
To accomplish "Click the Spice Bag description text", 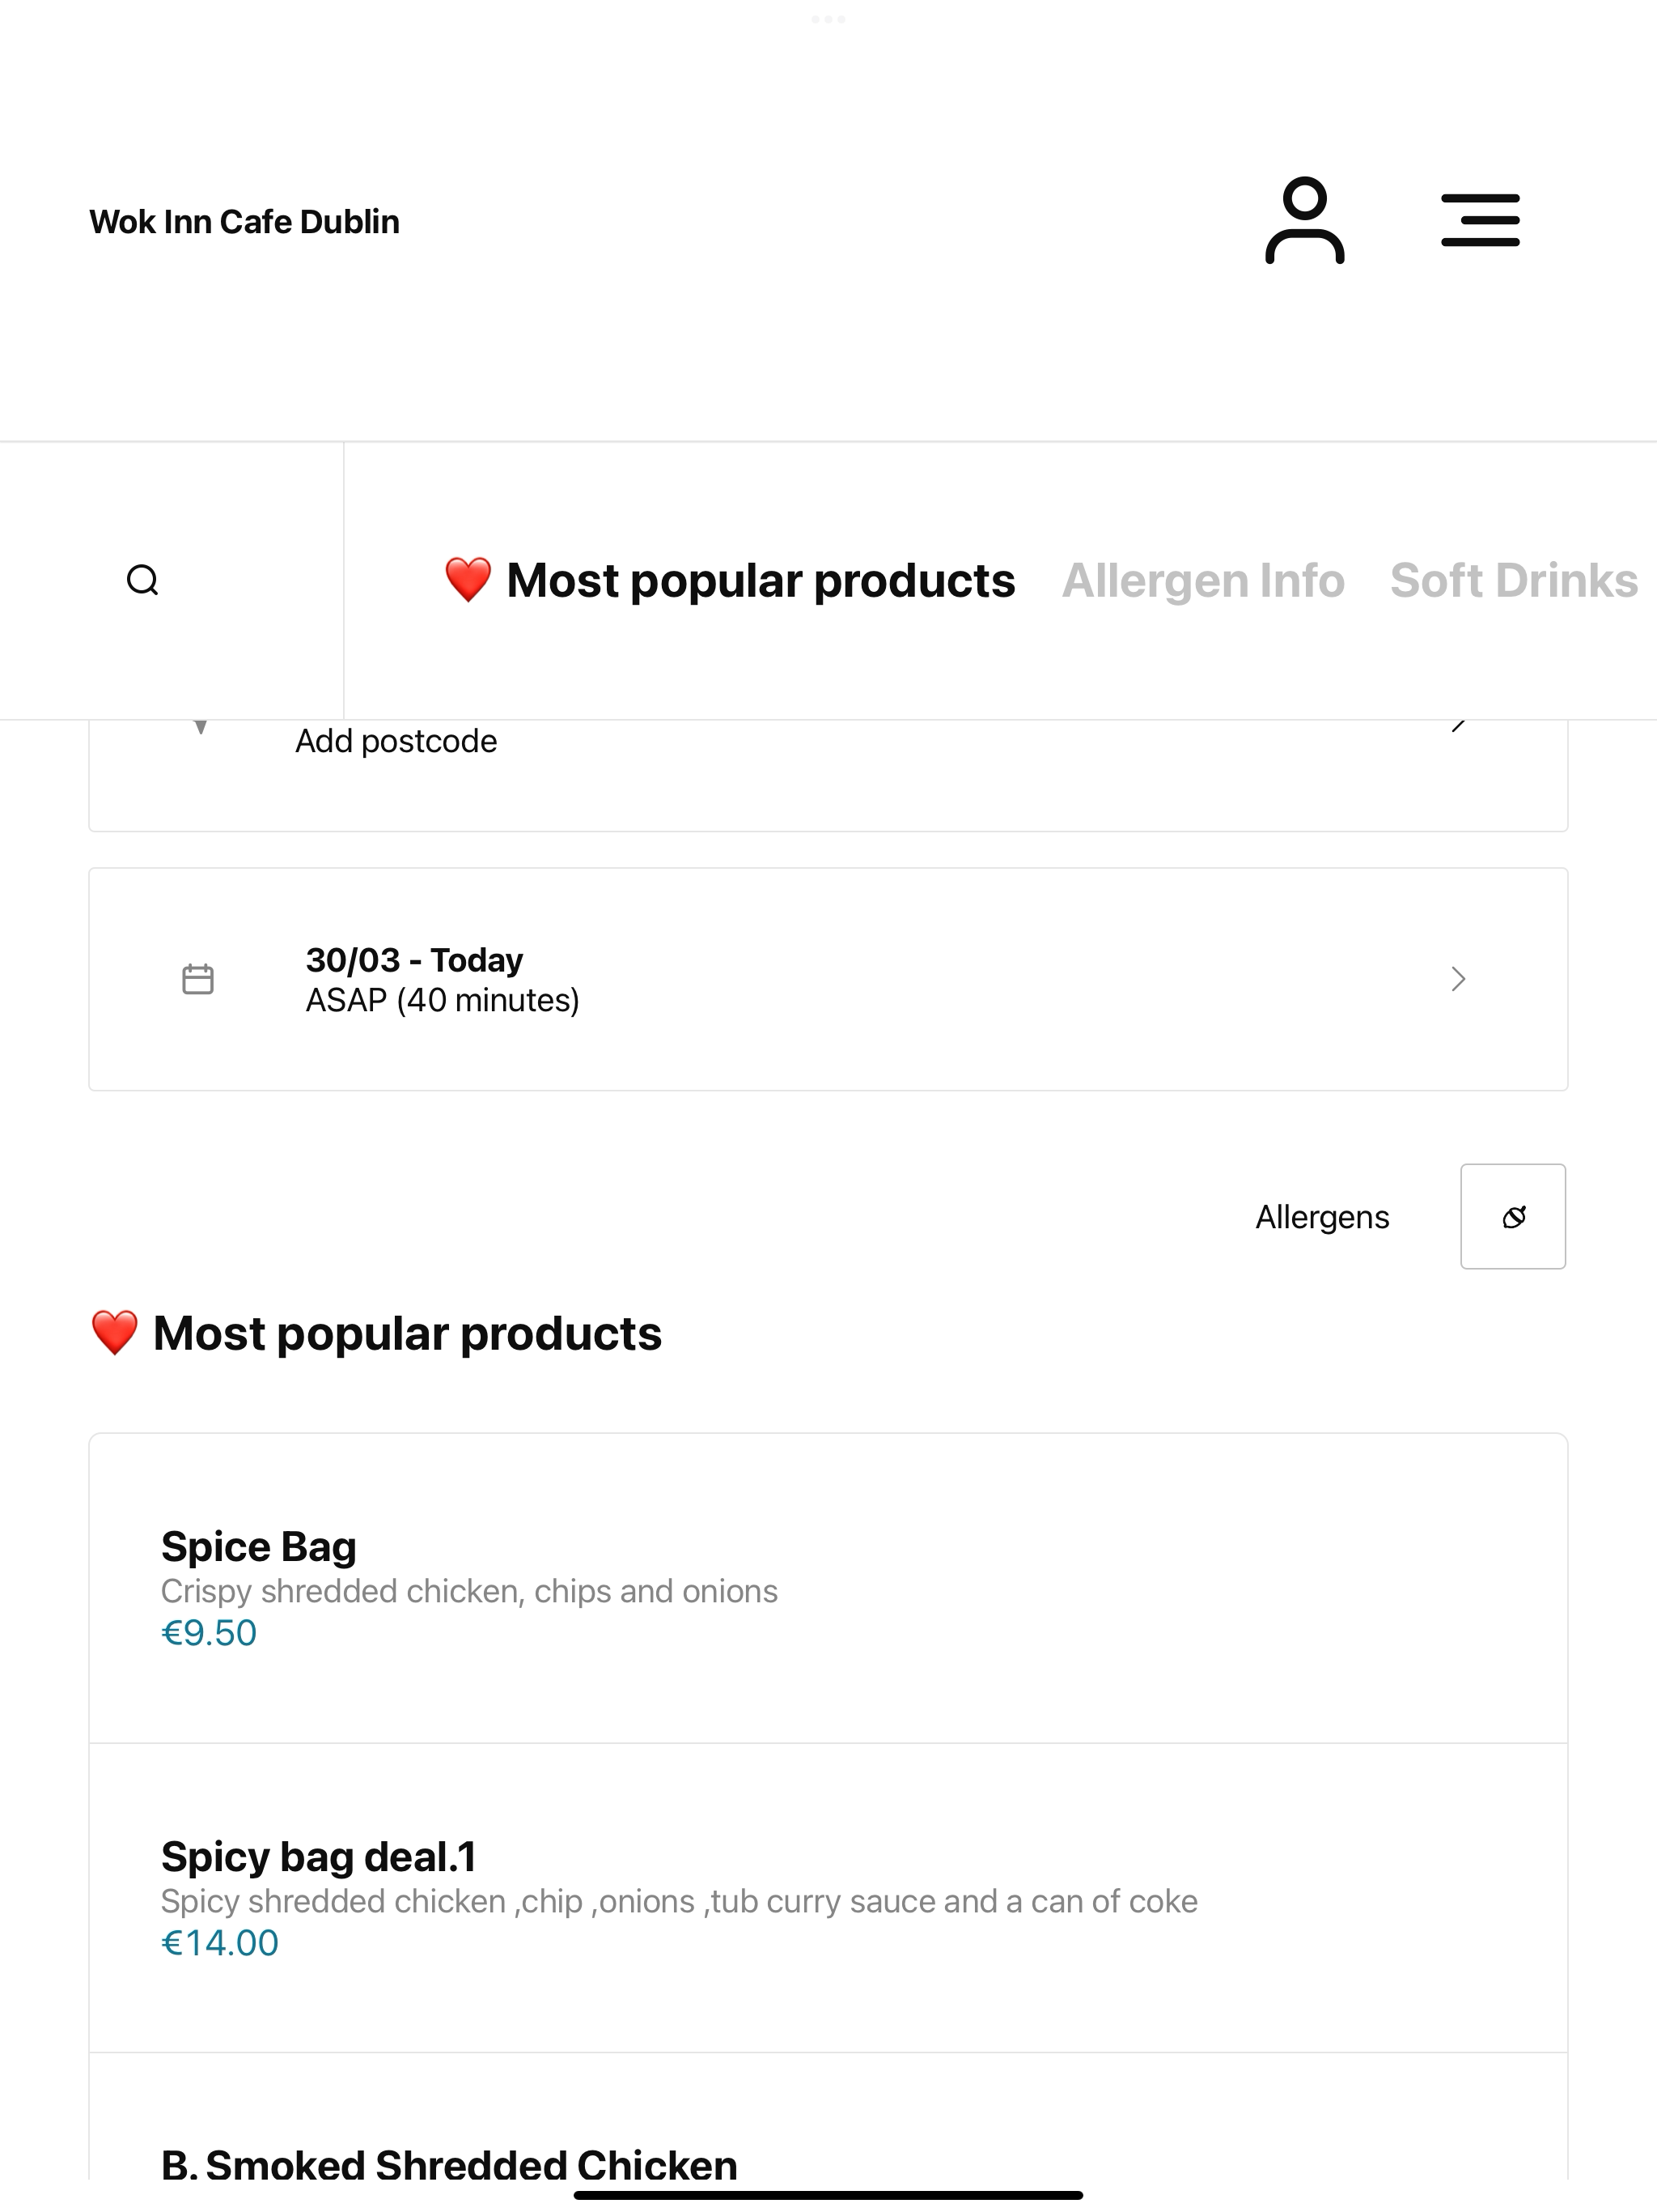I will 468,1591.
